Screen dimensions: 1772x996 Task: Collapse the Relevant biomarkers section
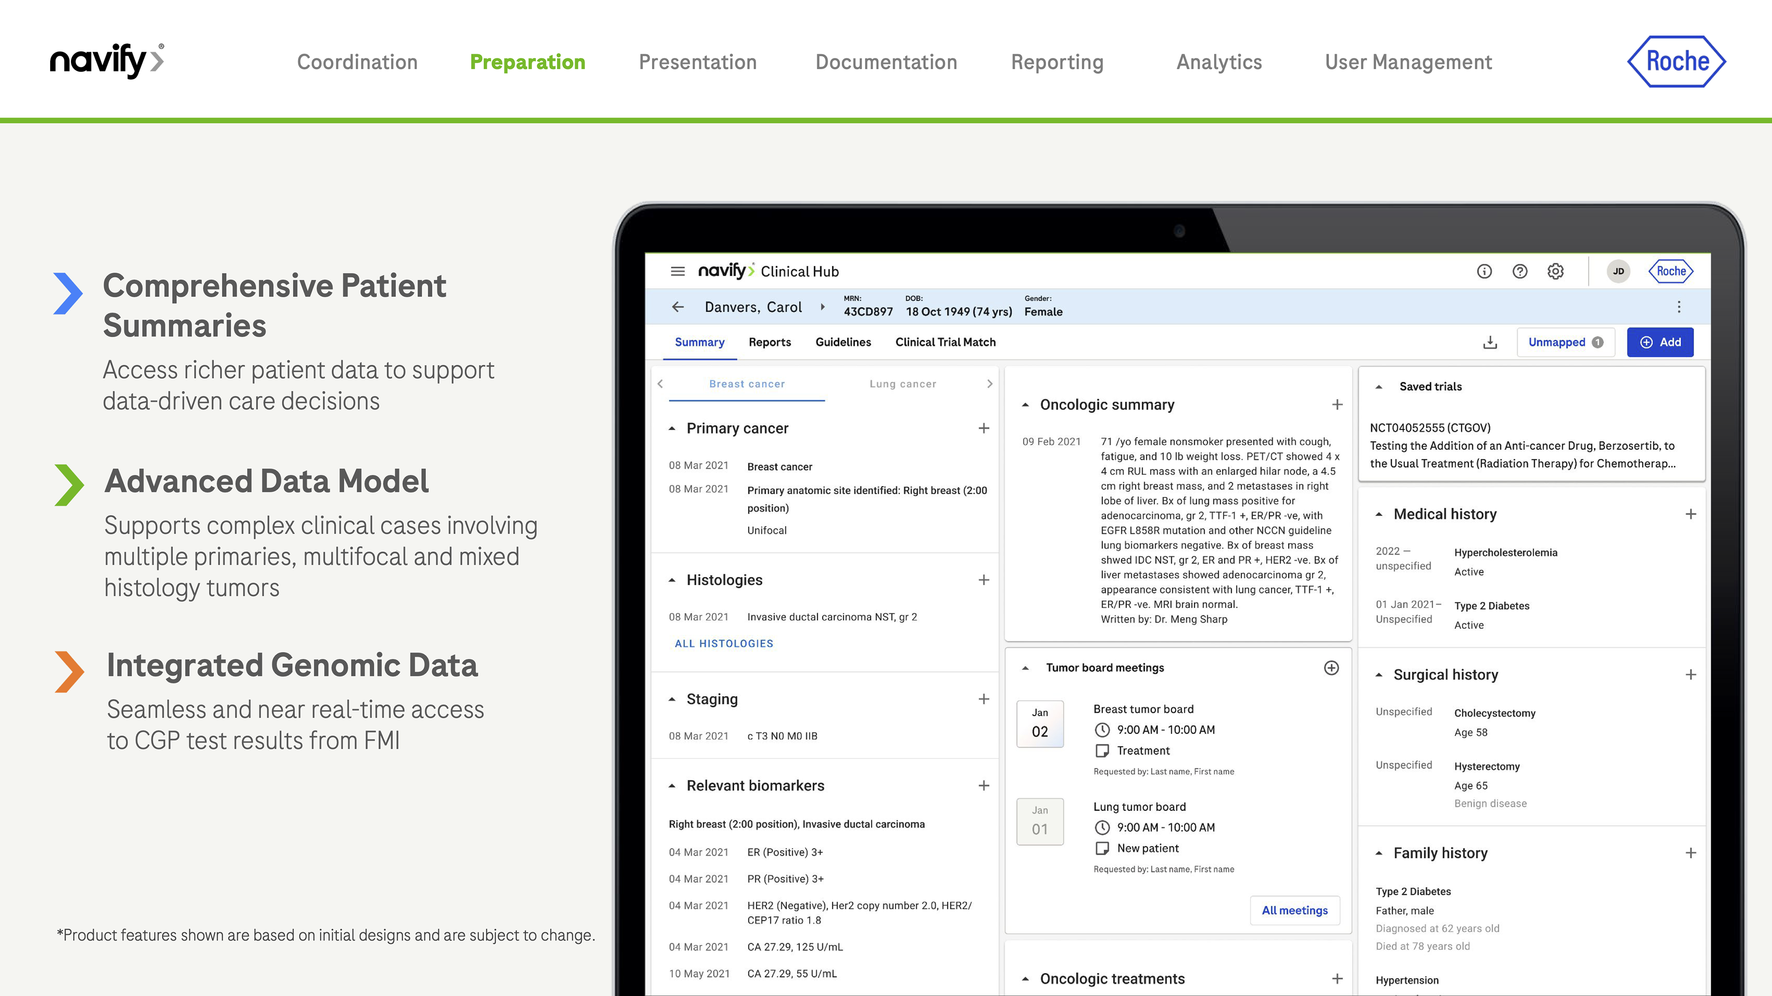[x=672, y=786]
